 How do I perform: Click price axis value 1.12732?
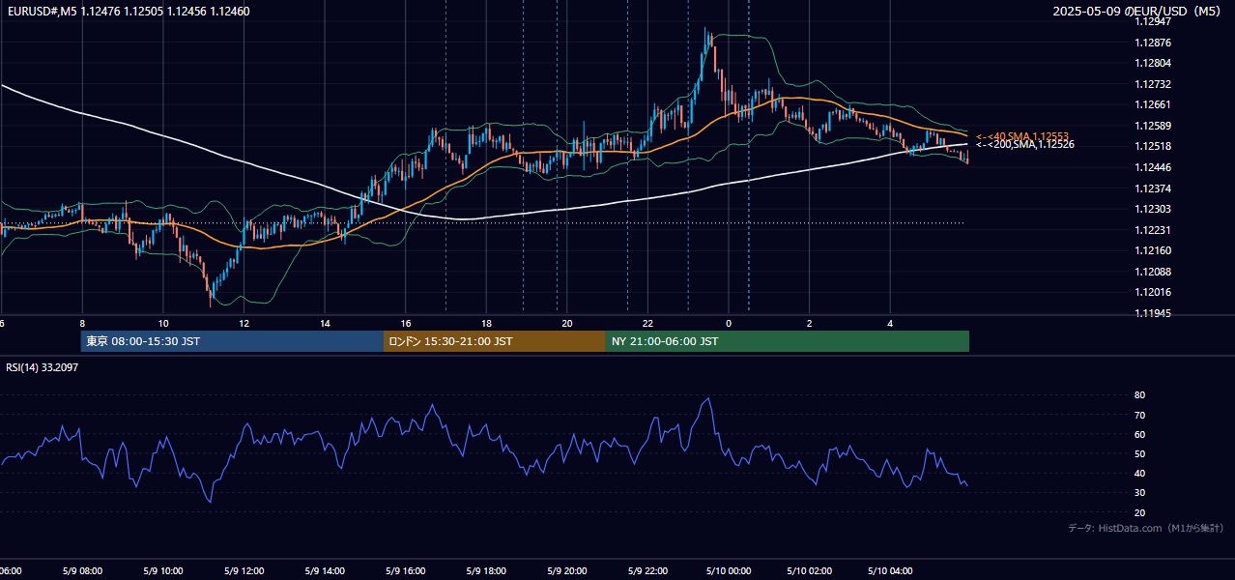(1152, 84)
